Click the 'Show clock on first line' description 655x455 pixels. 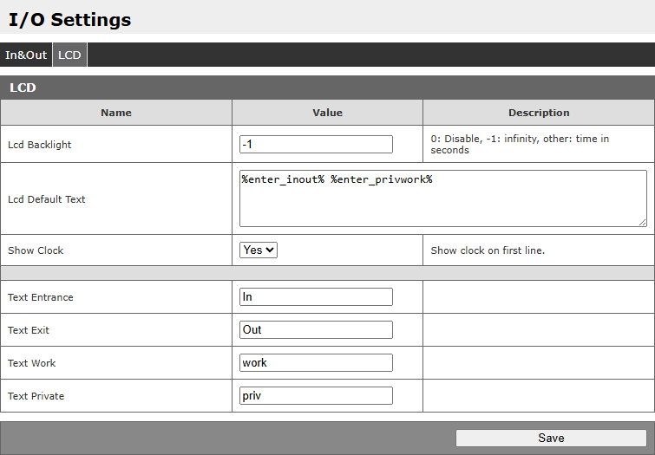[x=488, y=250]
